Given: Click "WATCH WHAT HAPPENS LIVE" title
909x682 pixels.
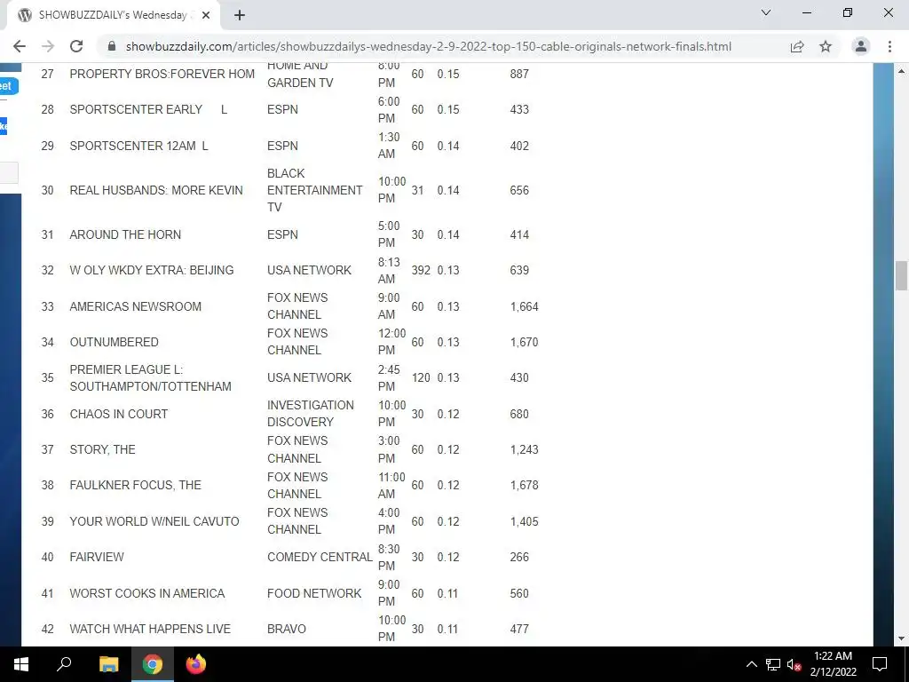Looking at the screenshot, I should (x=149, y=629).
